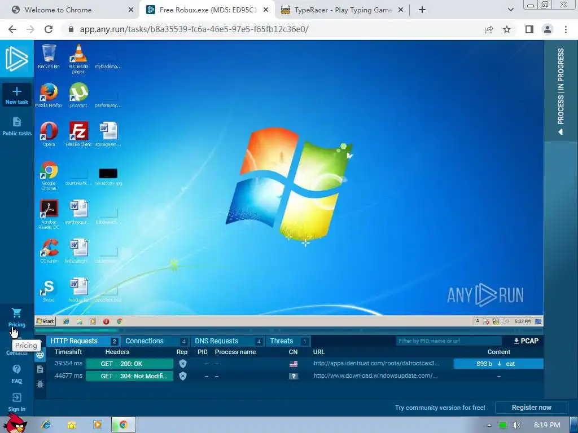Viewport: 578px width, 433px height.
Task: Select the document files panel icon
Action: (x=40, y=369)
